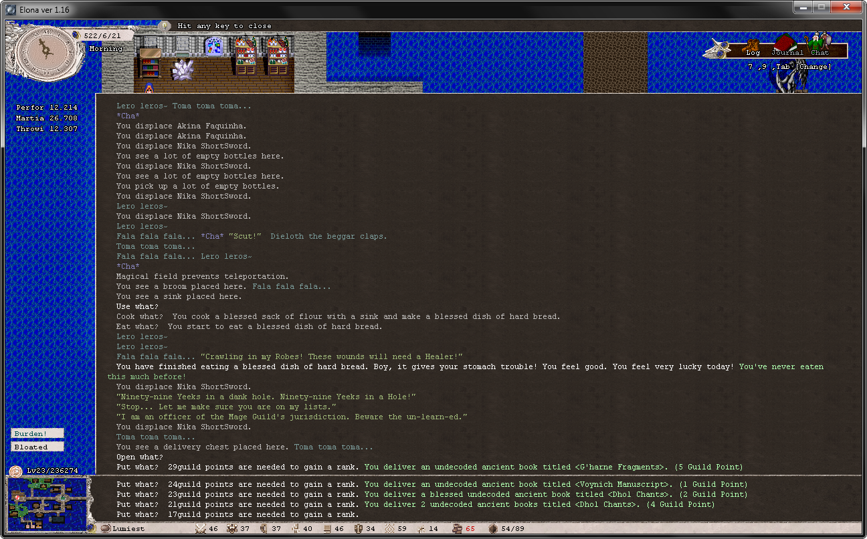Click the dark brick tile in the water
This screenshot has width=867, height=539.
375,43
